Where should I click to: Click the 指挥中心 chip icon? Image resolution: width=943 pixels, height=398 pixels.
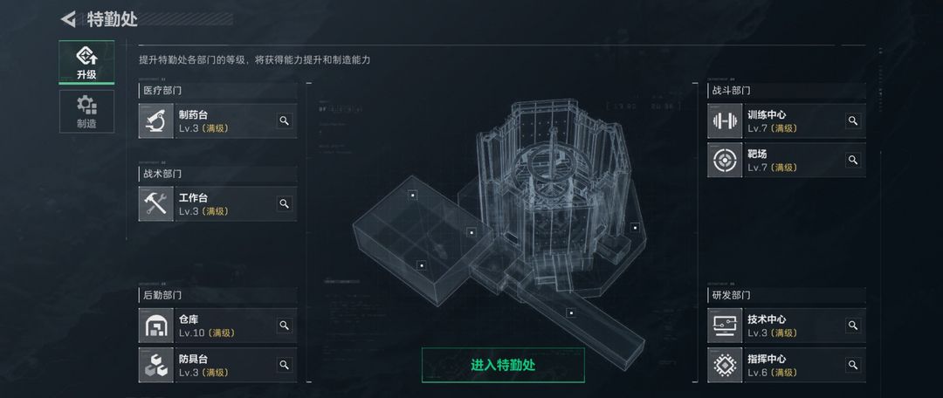(725, 365)
